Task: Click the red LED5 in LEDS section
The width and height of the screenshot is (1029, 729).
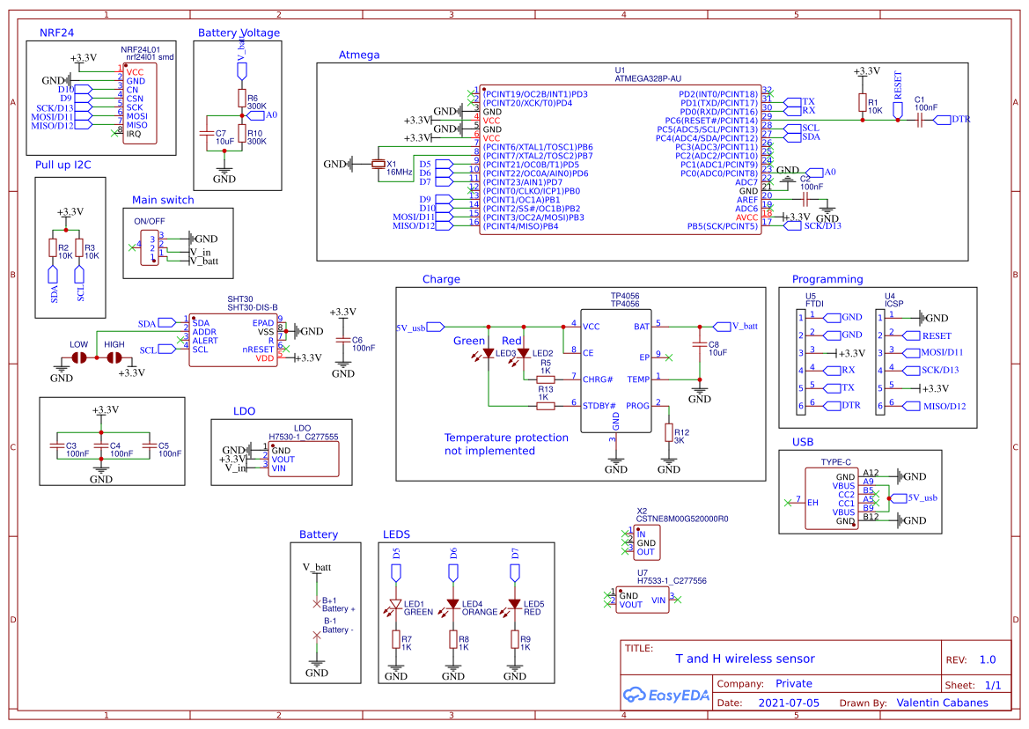Action: (515, 601)
